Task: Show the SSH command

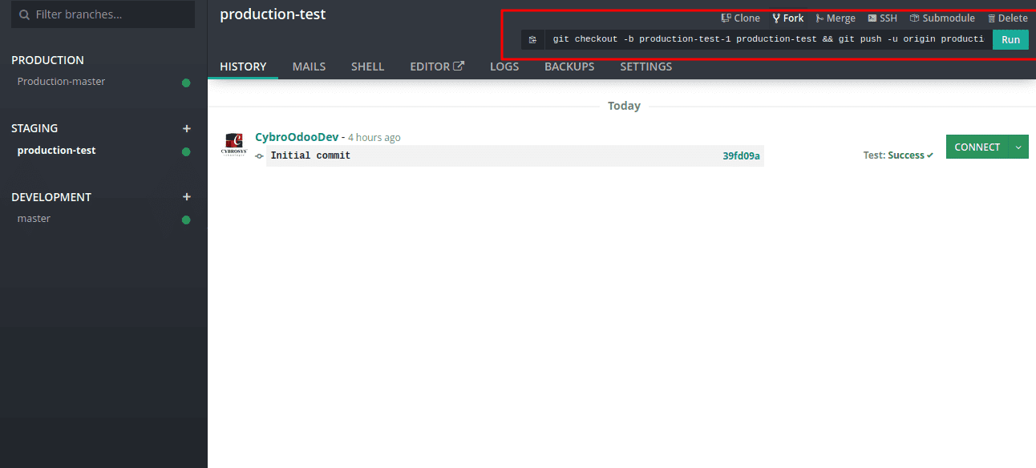Action: click(x=882, y=18)
